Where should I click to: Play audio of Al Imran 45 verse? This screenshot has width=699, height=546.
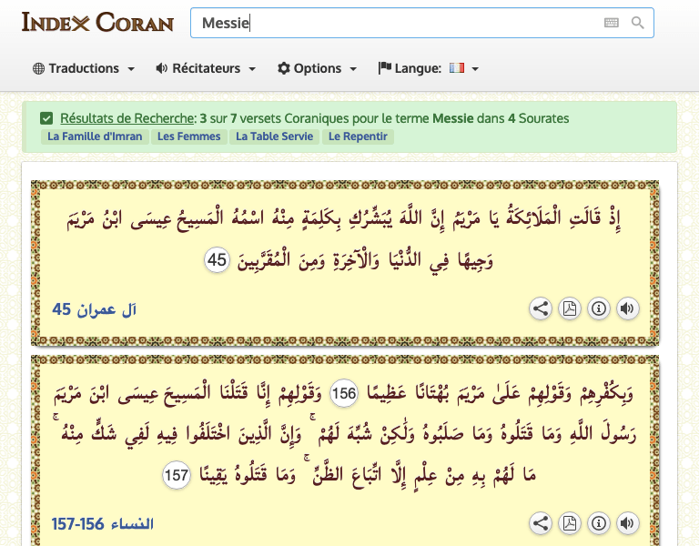click(x=628, y=308)
